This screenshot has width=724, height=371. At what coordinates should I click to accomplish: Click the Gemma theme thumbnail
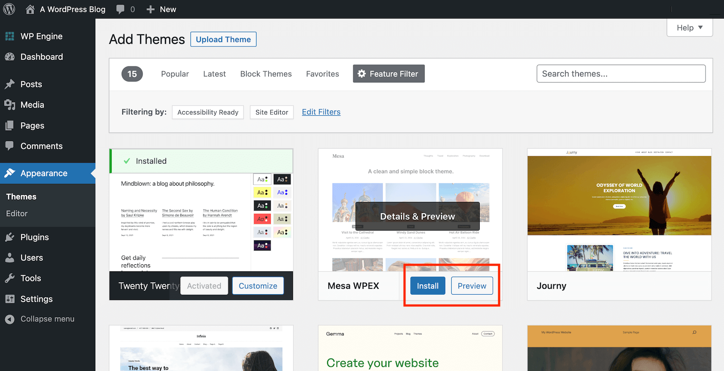[410, 348]
